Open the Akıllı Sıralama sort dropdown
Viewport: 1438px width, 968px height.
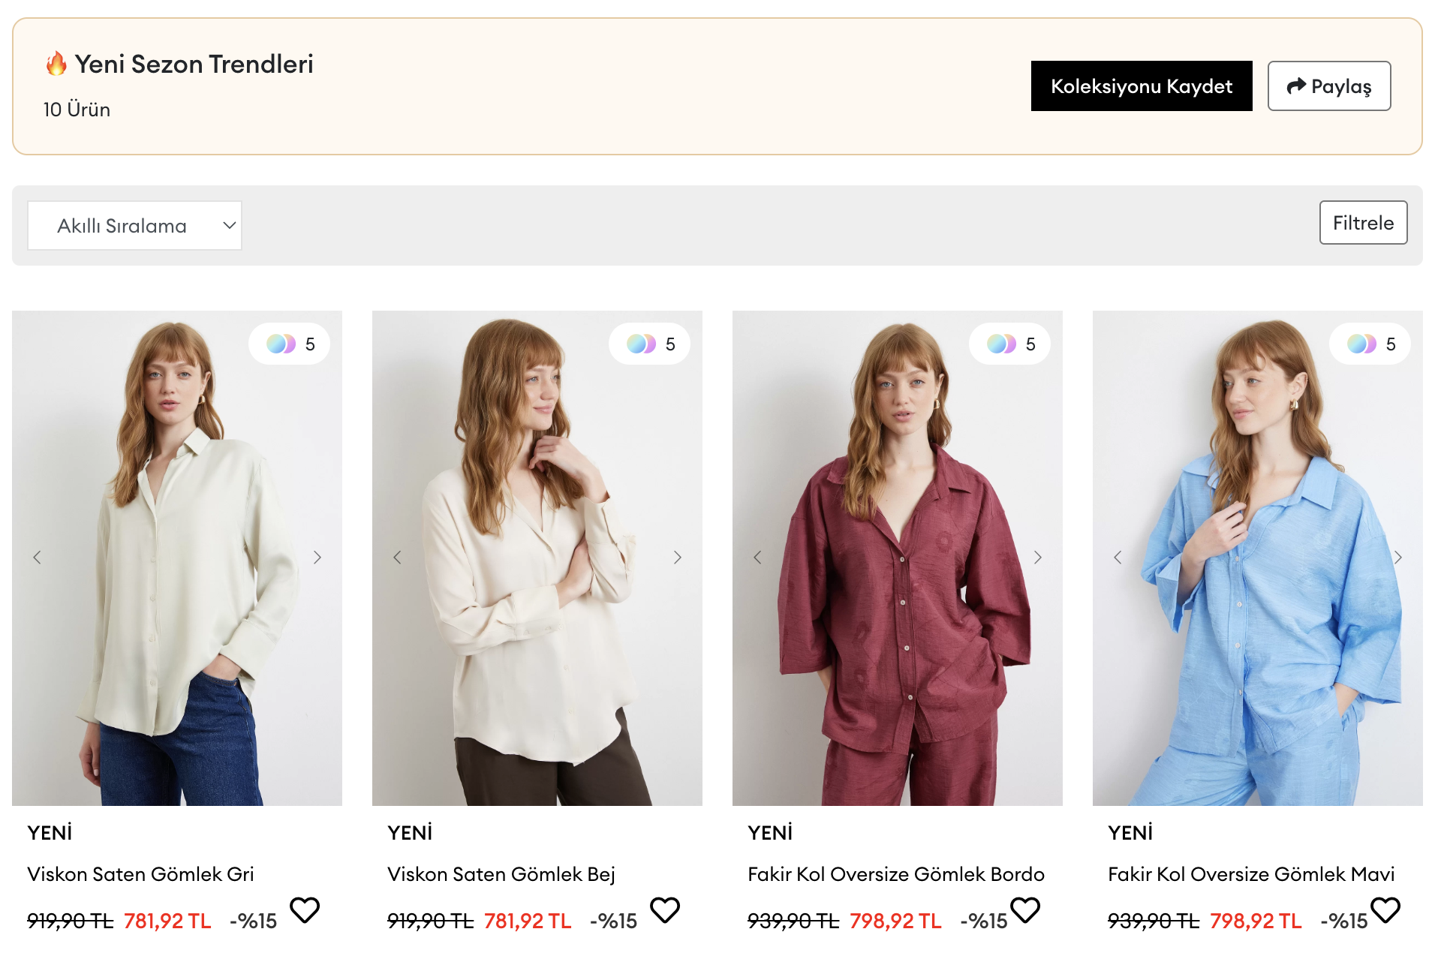point(134,225)
